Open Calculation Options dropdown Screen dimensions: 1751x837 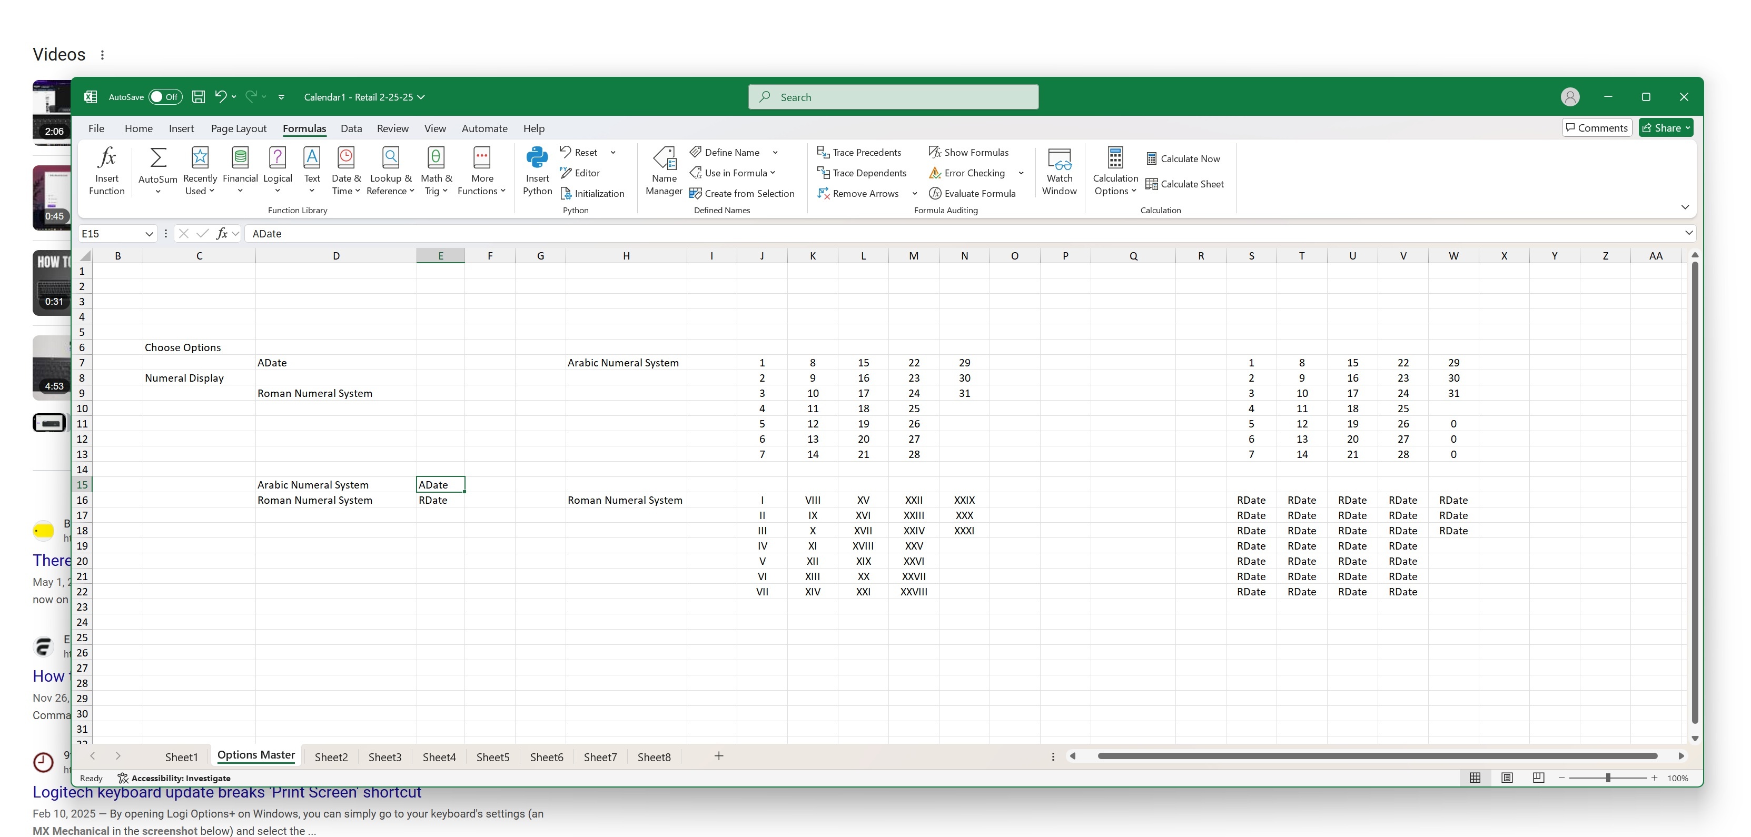pyautogui.click(x=1115, y=171)
